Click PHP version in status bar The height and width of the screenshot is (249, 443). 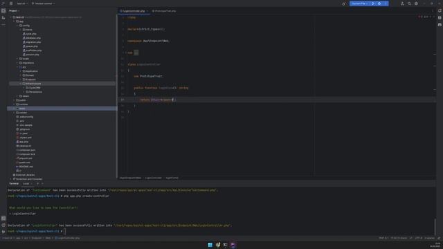pos(383,238)
